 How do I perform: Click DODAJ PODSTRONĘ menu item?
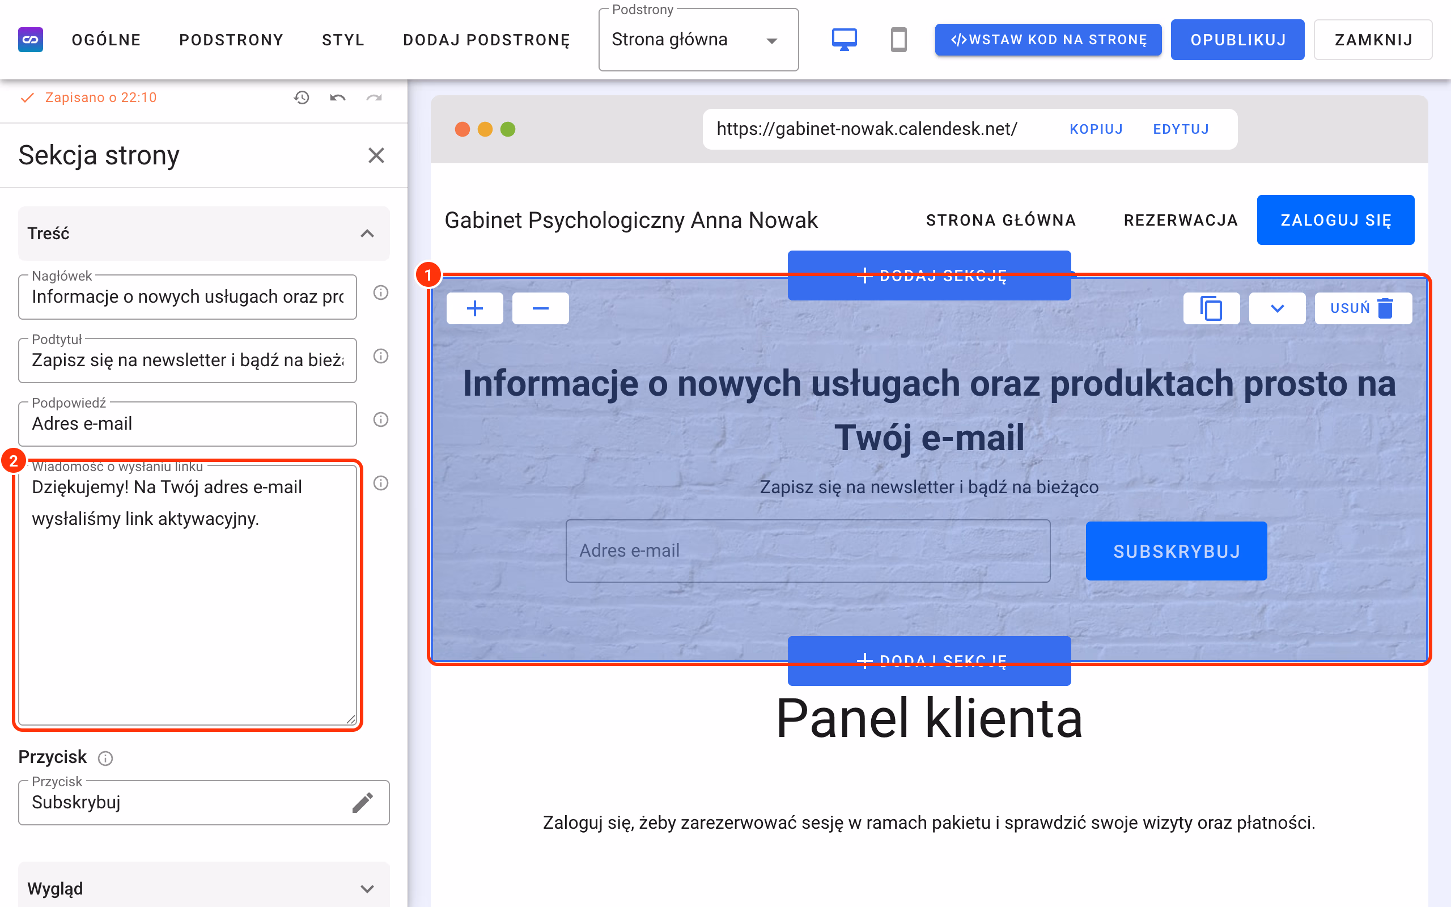486,40
